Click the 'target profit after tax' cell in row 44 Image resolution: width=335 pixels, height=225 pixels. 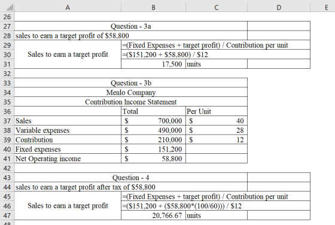coord(131,187)
